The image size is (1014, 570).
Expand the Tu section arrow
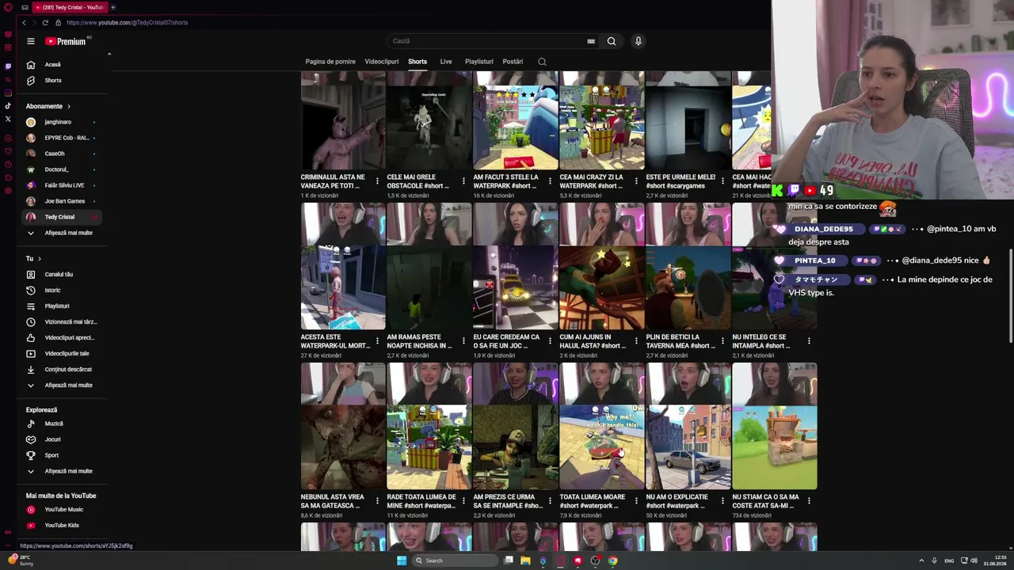click(x=40, y=259)
